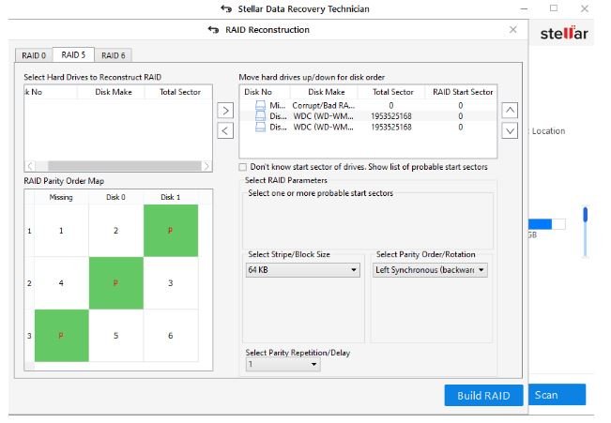
Task: Minimize the Stellar Data Recovery window
Action: [524, 8]
